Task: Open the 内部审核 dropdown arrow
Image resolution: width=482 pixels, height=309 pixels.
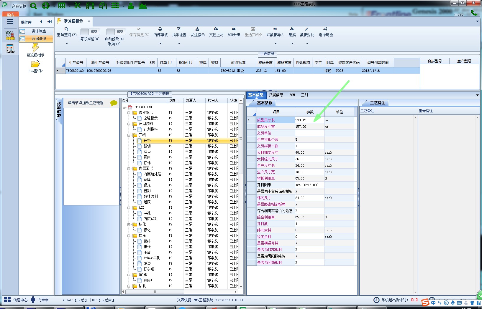Action: [x=160, y=44]
